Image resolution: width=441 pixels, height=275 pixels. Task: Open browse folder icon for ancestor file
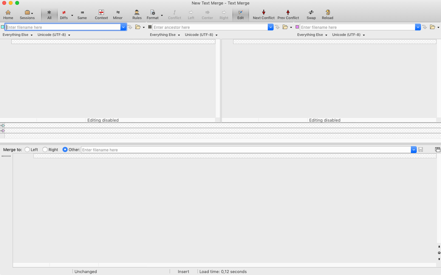(285, 27)
